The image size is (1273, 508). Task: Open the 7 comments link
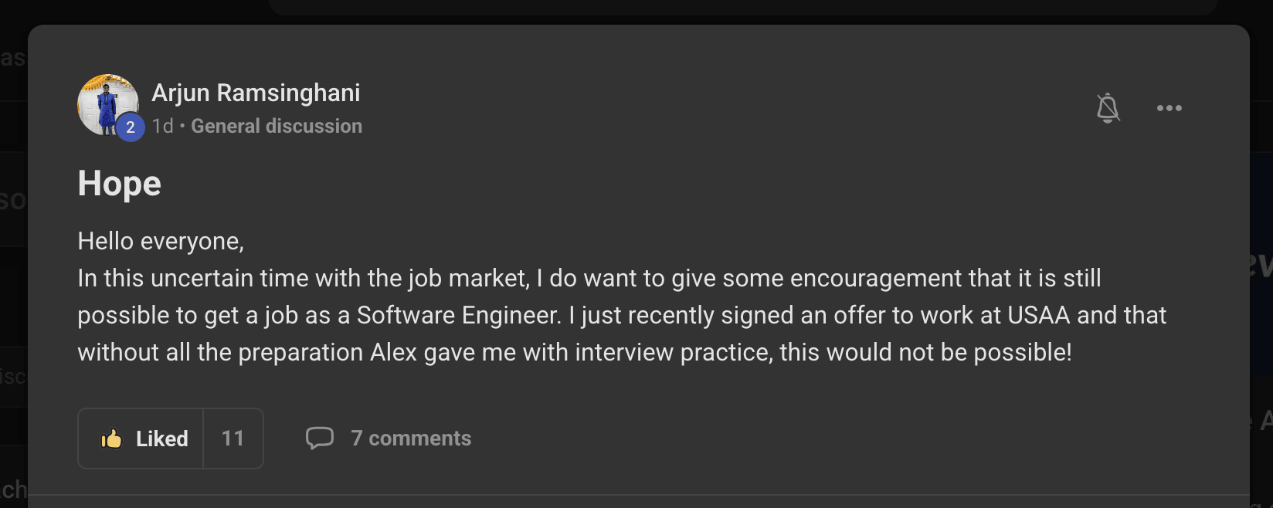[411, 439]
